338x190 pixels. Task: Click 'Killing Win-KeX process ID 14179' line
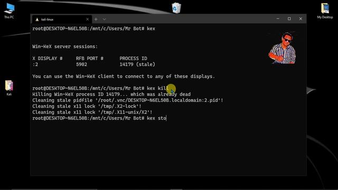coord(111,94)
